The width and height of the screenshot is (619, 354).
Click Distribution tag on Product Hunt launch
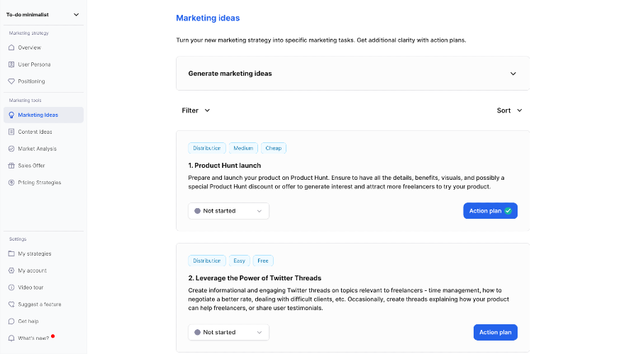click(207, 148)
